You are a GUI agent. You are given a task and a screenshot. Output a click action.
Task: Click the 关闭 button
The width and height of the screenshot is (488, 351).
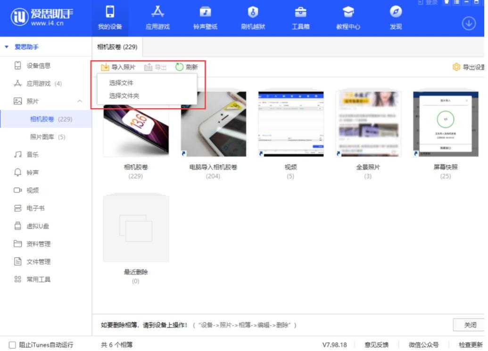tap(470, 325)
